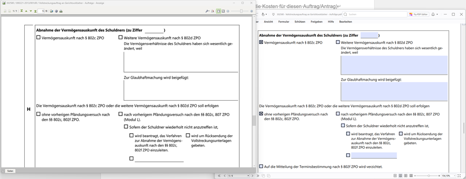Click the hand tool icon in the PDF editor
The height and width of the screenshot is (179, 466).
point(263,14)
